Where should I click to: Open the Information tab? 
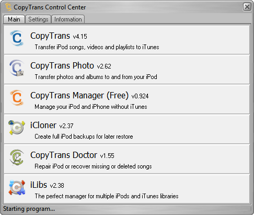pos(68,19)
